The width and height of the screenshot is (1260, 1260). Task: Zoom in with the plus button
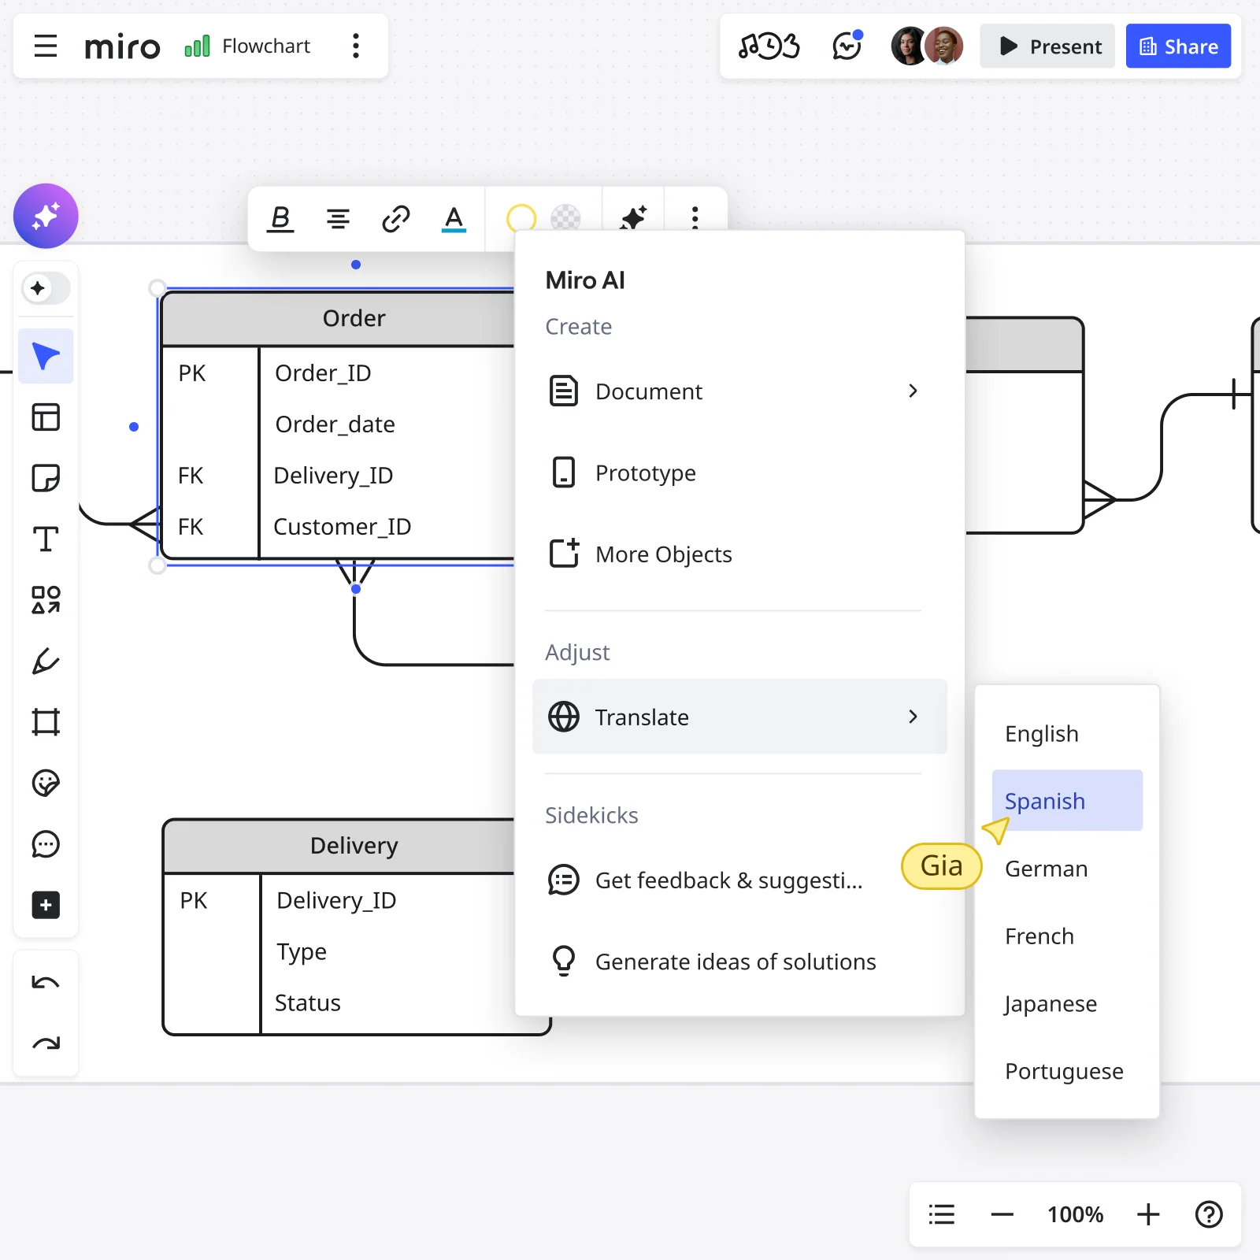1148,1214
